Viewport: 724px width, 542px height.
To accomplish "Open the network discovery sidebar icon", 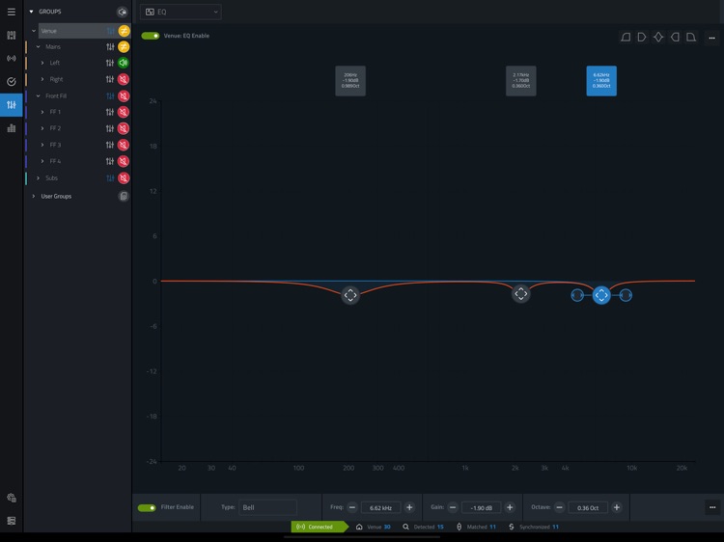I will (11, 58).
